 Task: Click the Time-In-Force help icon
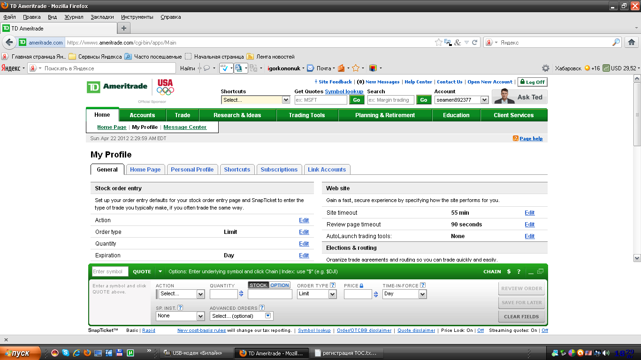tap(423, 285)
